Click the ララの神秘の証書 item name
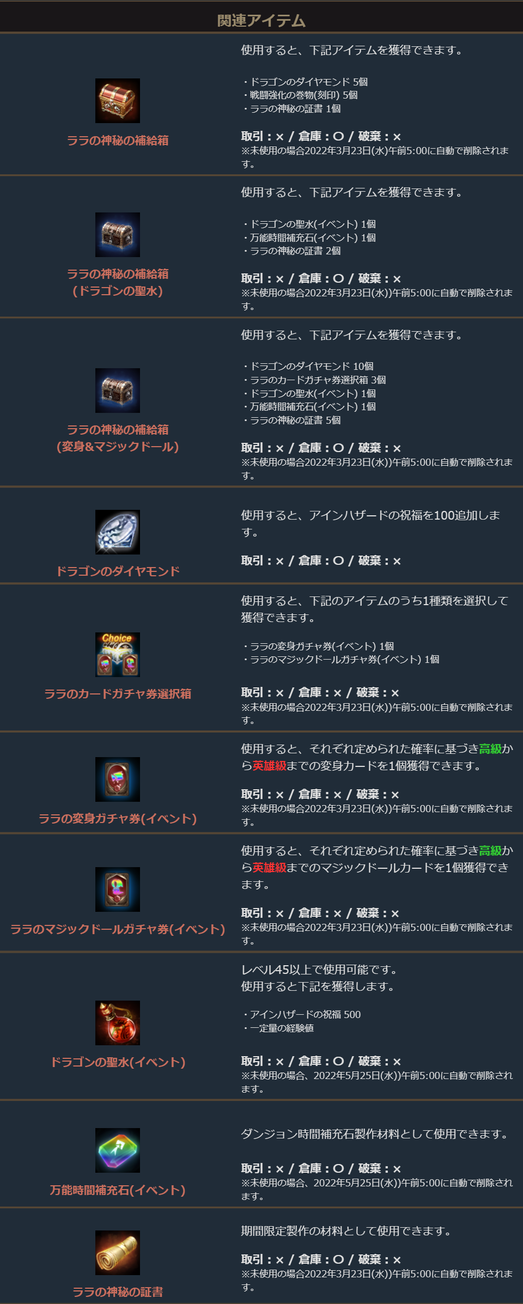Screen dimensions: 523x1304 coord(118,1292)
